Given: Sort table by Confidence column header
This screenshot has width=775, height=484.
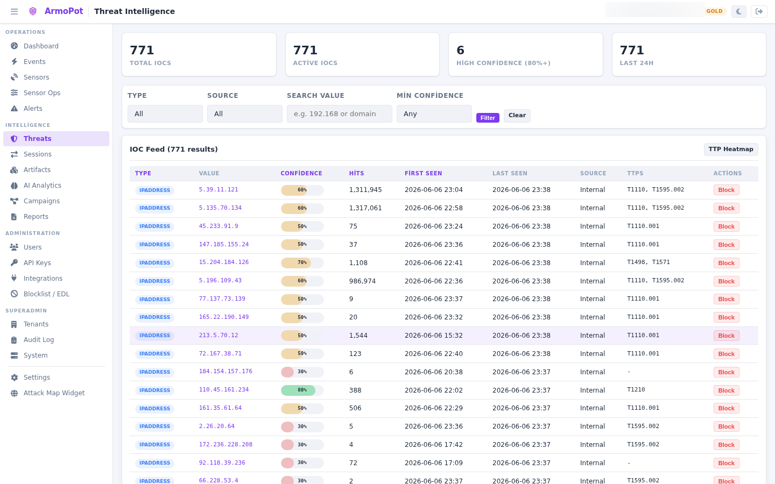Looking at the screenshot, I should (301, 173).
